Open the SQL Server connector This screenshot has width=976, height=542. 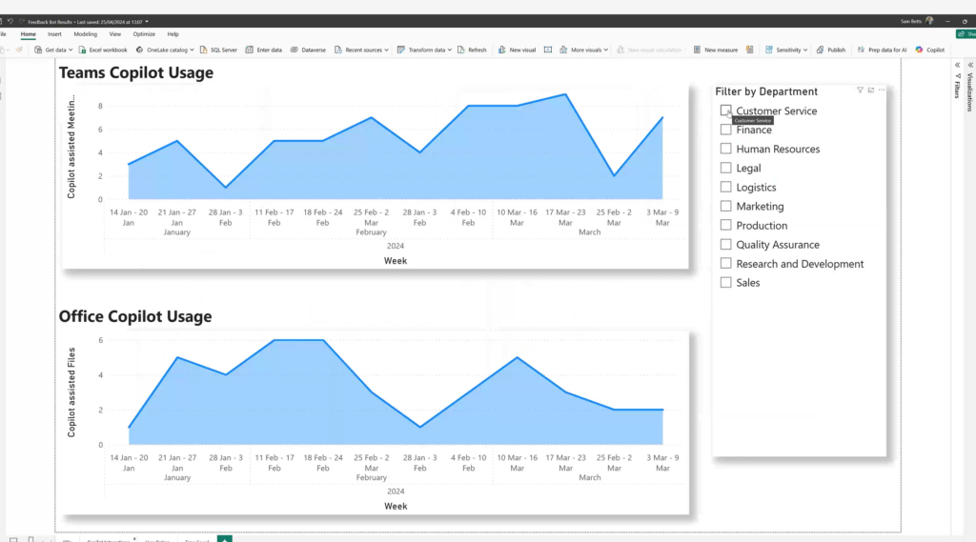218,50
